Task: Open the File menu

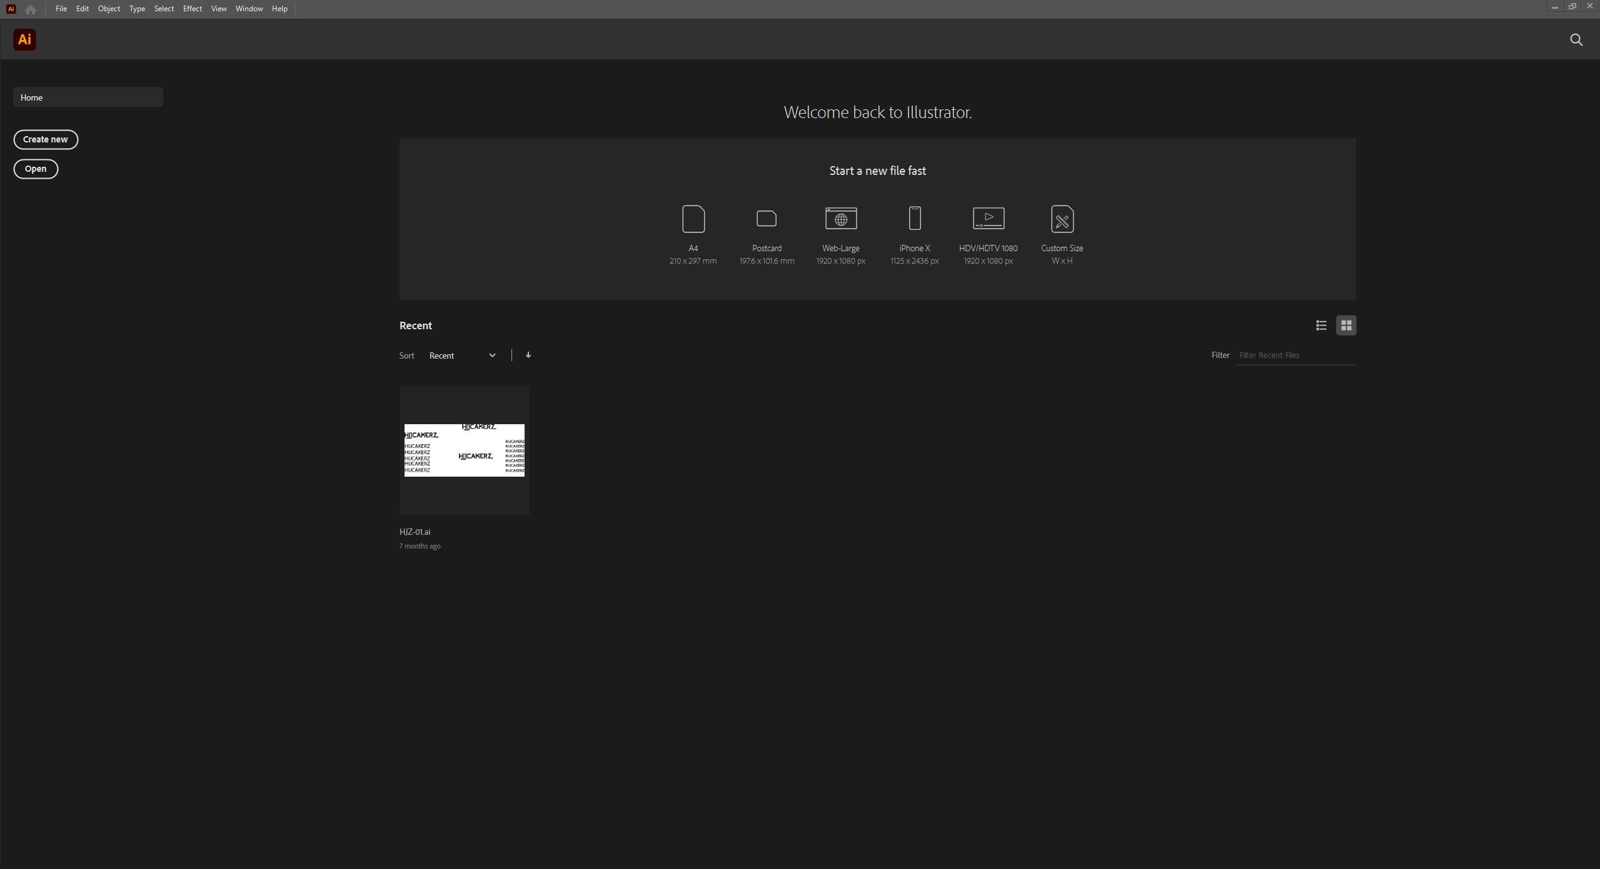Action: (x=61, y=9)
